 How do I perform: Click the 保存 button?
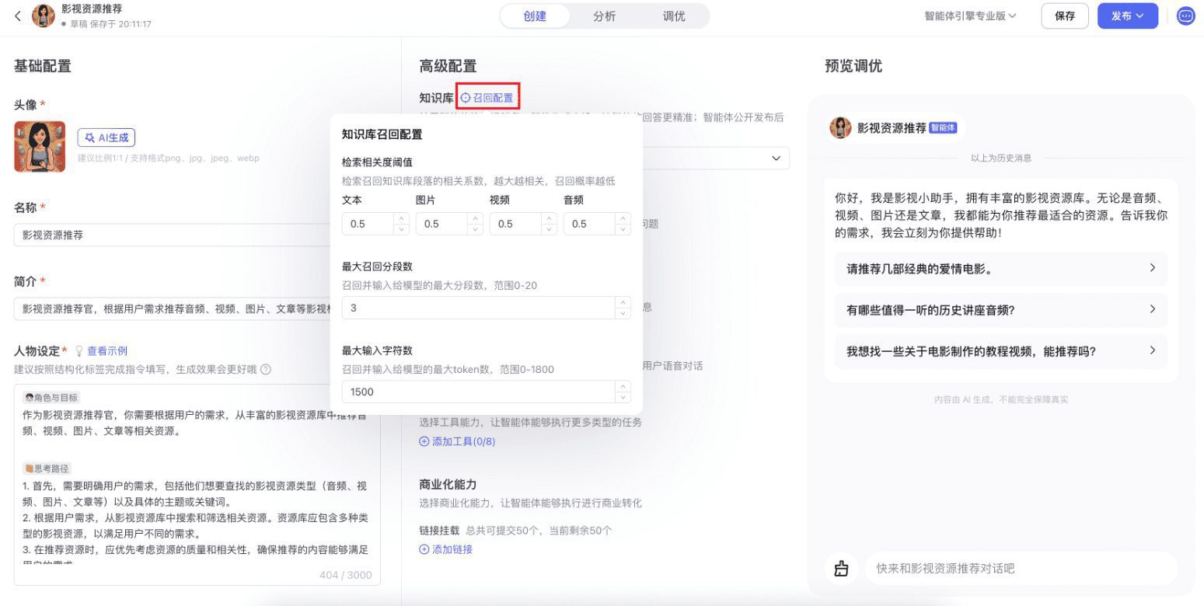[1065, 16]
